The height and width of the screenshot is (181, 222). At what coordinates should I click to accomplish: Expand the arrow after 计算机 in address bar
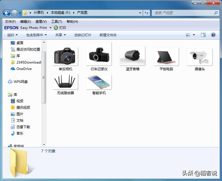tap(48, 13)
